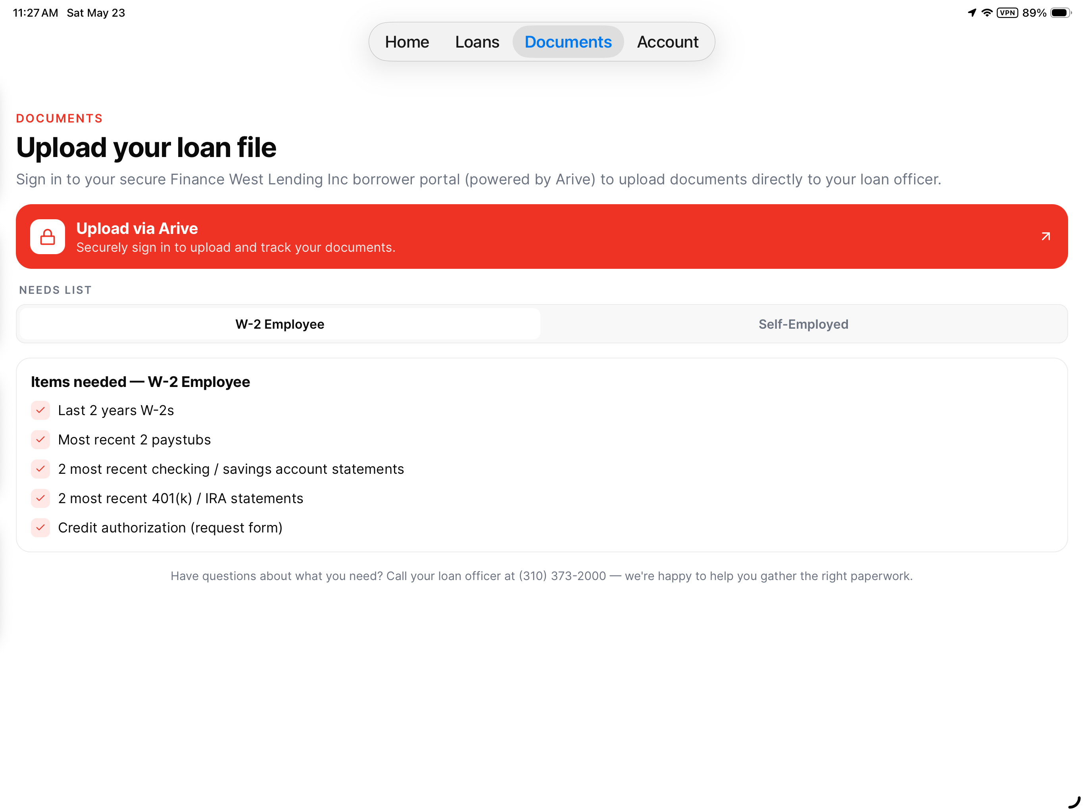Tap the 11:27 AM clock
This screenshot has width=1084, height=812.
35,13
